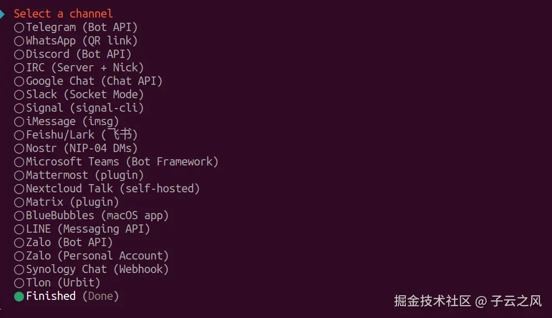
Task: Select the Discord (Bot API) channel
Action: (73, 54)
